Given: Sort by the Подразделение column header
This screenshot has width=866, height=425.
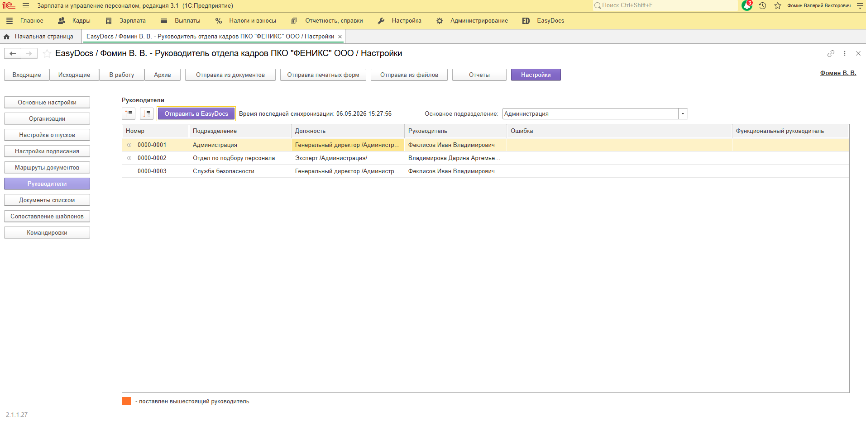Looking at the screenshot, I should pos(240,131).
